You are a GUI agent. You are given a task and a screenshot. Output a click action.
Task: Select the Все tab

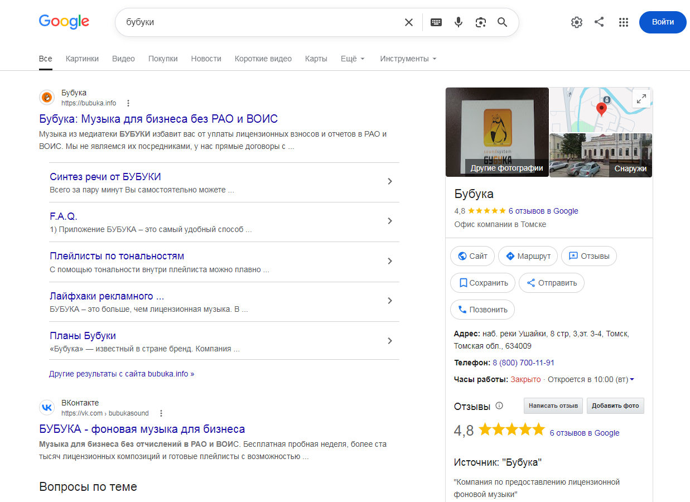click(46, 59)
